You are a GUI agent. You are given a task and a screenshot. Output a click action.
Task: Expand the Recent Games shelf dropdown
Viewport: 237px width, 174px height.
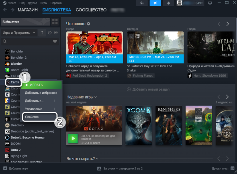pos(95,97)
